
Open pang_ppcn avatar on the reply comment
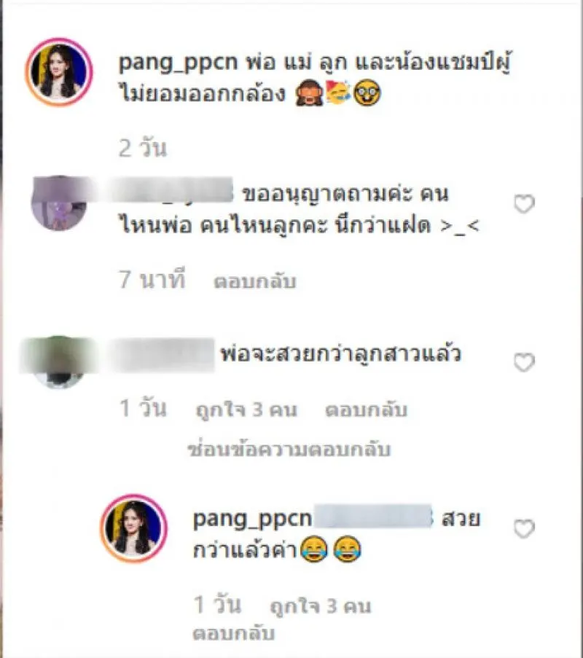(134, 528)
